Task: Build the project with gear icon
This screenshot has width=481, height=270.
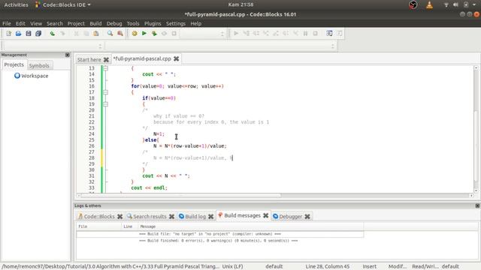Action: click(x=135, y=33)
